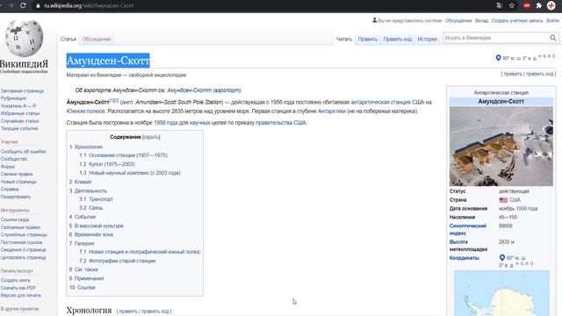Click править link beside Хронология heading

(128, 312)
